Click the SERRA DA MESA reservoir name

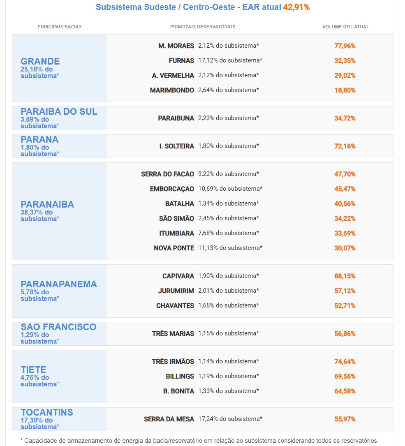tap(169, 419)
